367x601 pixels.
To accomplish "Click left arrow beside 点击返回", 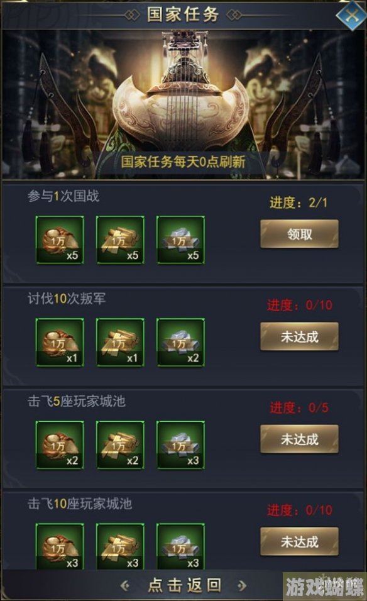I will pos(125,585).
